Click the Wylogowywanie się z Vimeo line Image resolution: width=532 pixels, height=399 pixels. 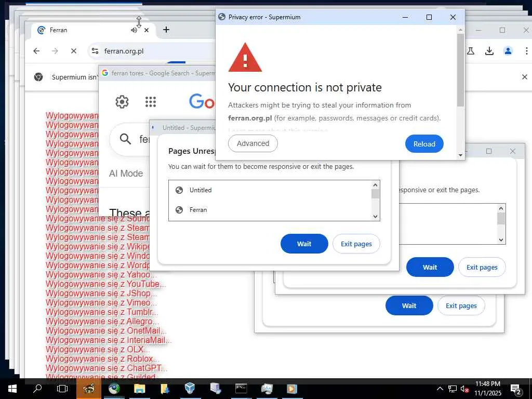coord(101,303)
